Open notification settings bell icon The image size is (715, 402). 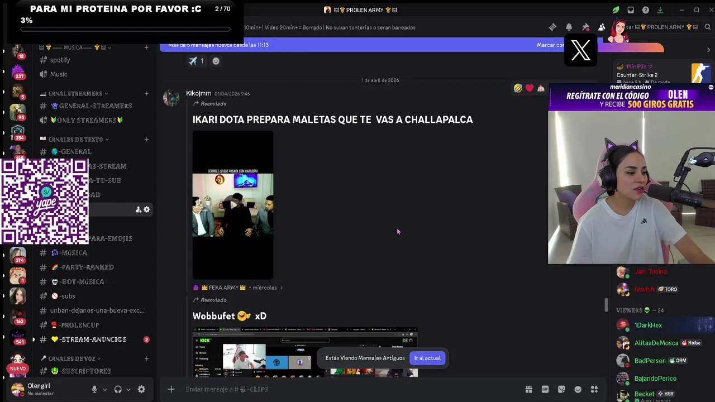coord(569,27)
